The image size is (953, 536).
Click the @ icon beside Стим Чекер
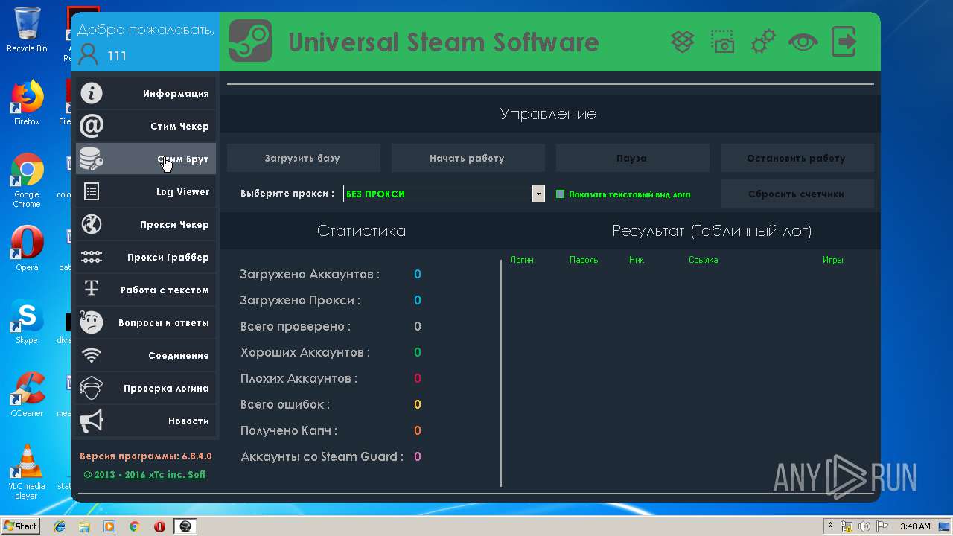pos(92,126)
